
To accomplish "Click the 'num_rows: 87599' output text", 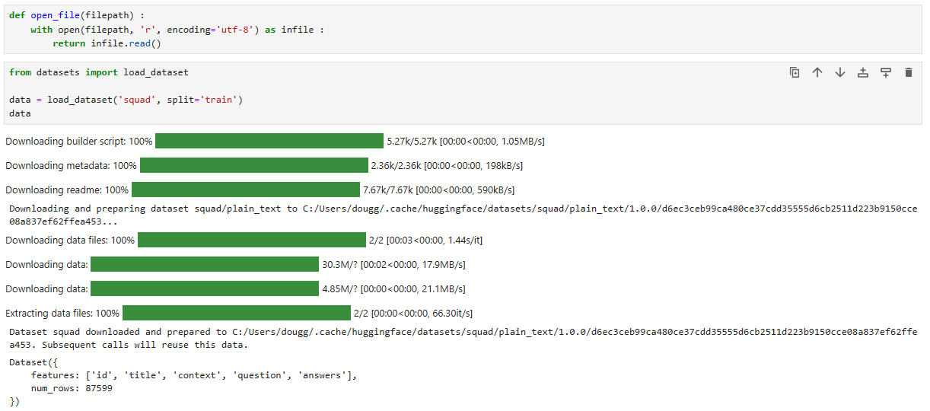I will point(72,388).
